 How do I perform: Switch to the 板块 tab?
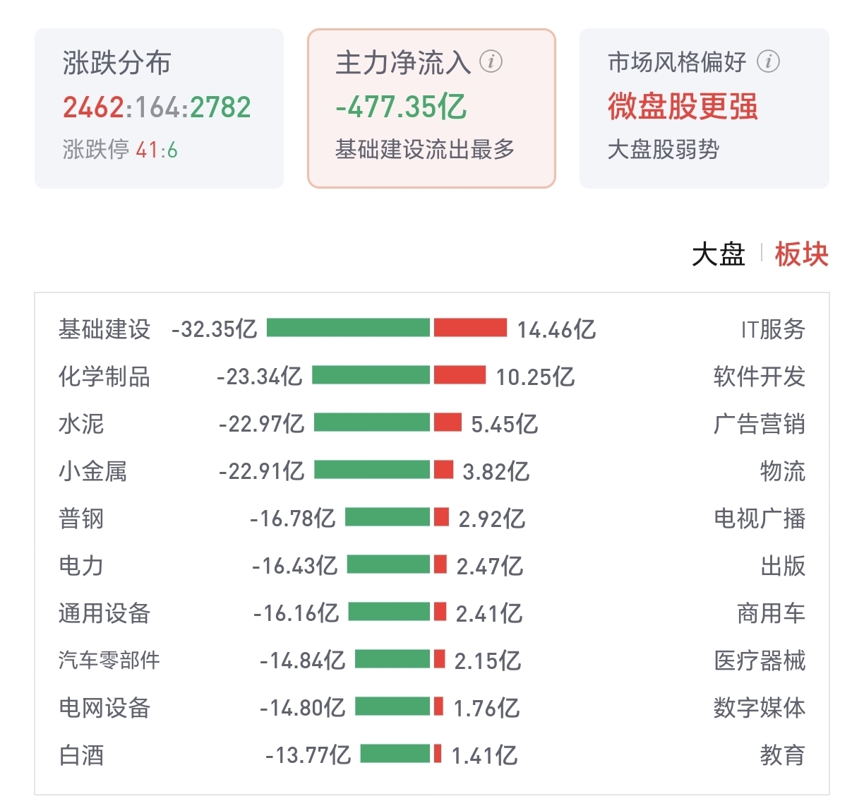click(x=802, y=254)
